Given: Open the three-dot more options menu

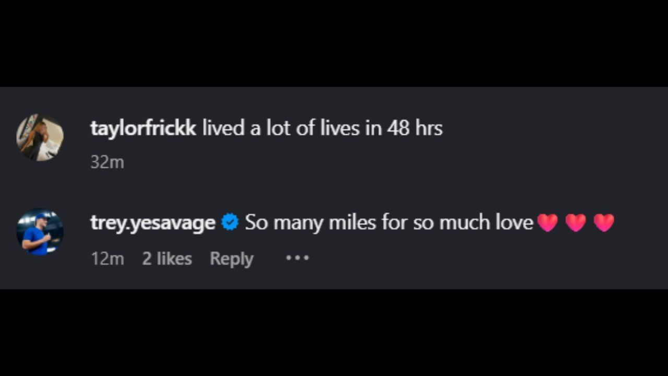Looking at the screenshot, I should tap(297, 258).
